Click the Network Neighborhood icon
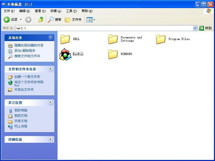The width and height of the screenshot is (215, 161). 10,127
